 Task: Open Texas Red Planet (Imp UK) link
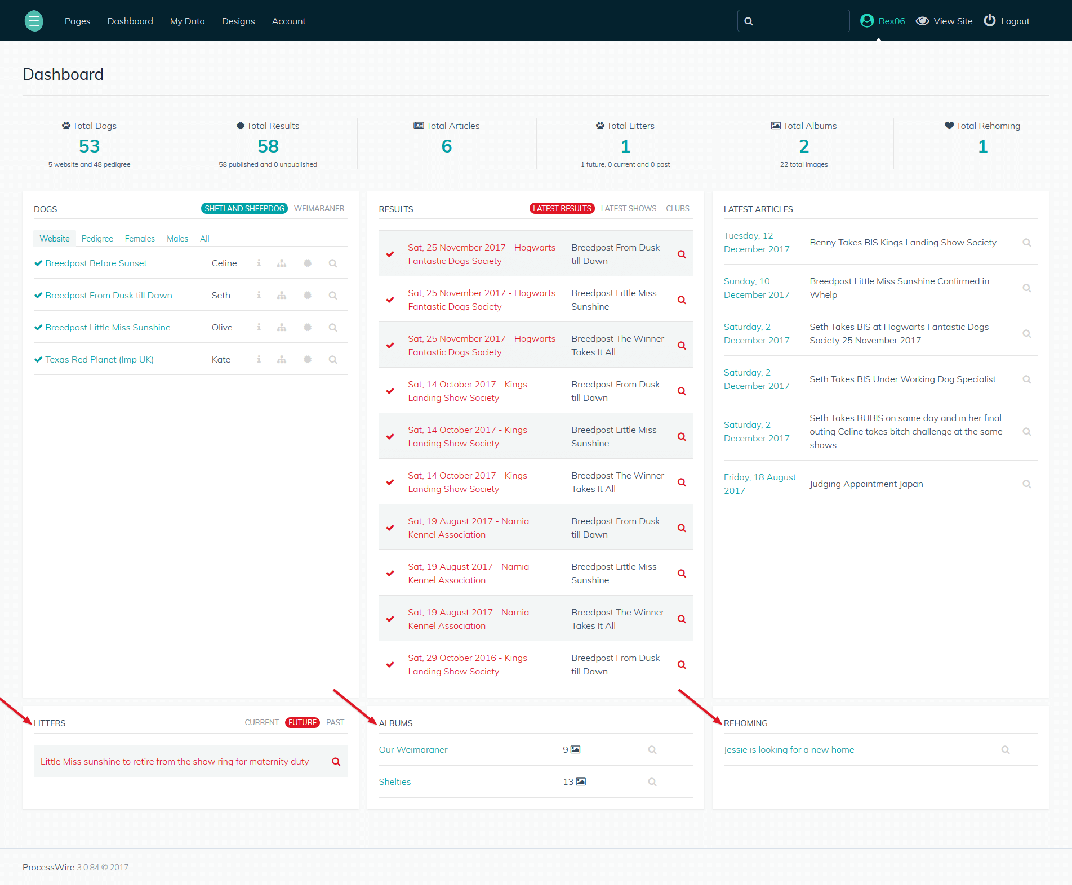(99, 359)
